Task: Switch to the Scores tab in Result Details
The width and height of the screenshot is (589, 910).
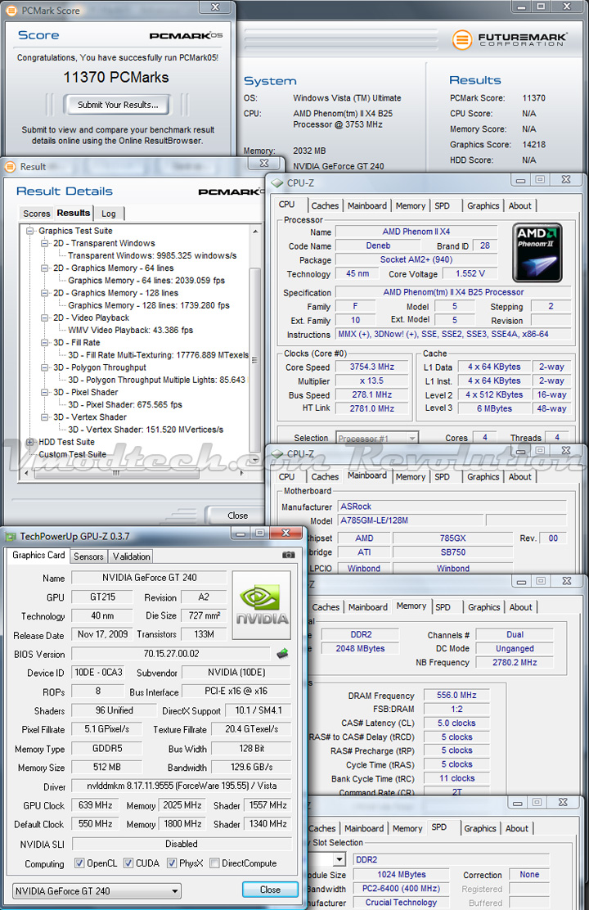Action: (37, 214)
